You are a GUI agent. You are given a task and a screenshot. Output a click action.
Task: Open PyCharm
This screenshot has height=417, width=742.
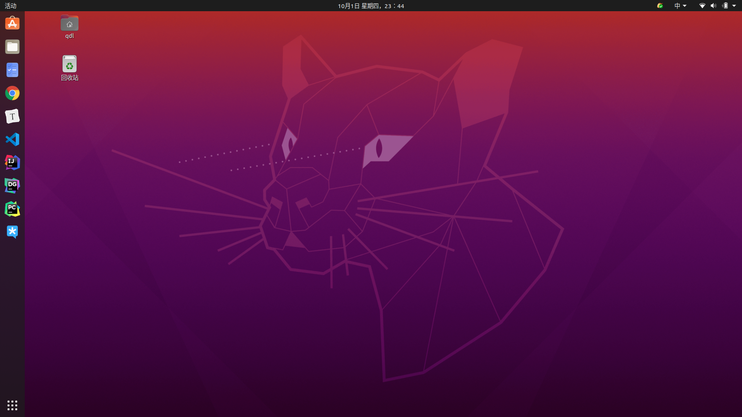pos(12,209)
